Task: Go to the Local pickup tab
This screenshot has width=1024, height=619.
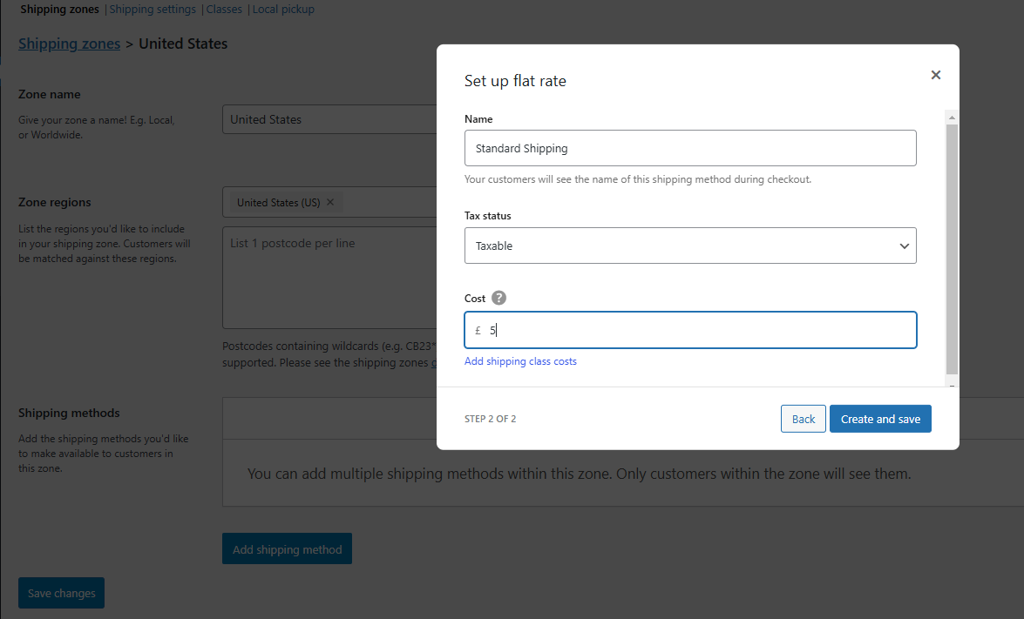Action: click(283, 9)
